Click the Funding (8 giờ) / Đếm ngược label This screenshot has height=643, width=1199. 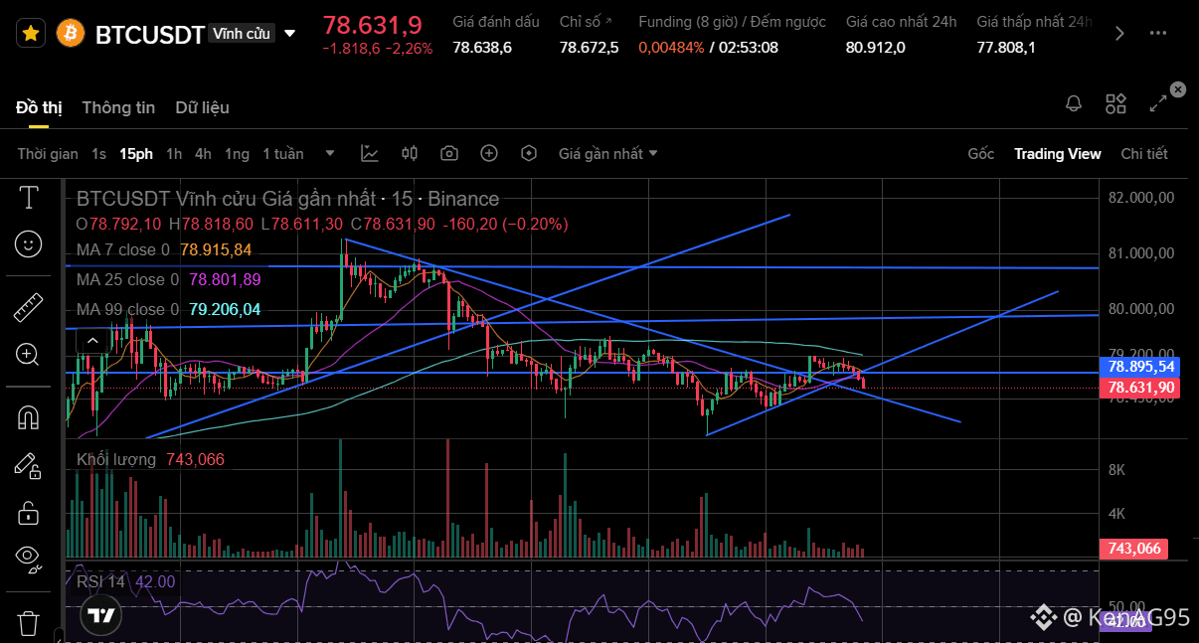[732, 21]
